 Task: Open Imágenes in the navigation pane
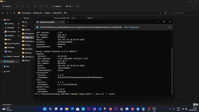tap(10, 35)
